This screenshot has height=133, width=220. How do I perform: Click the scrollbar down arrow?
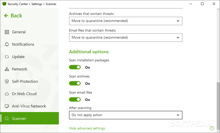218,131
